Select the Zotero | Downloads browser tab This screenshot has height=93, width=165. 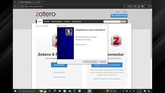(x=28, y=2)
